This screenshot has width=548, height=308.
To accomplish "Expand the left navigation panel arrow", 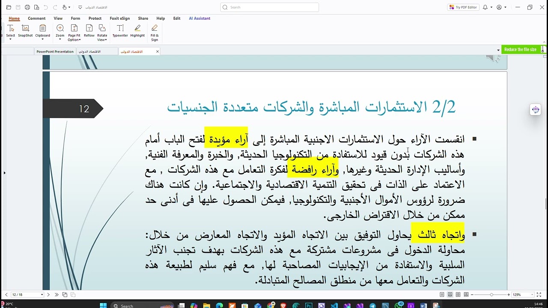I will pos(4,173).
